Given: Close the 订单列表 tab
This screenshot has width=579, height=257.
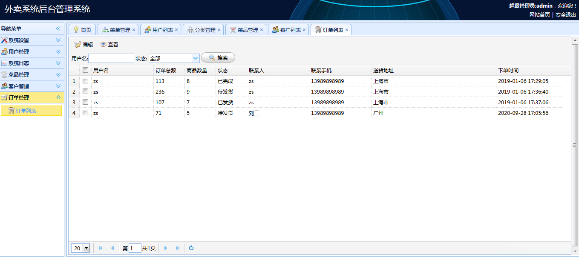Looking at the screenshot, I should 347,30.
